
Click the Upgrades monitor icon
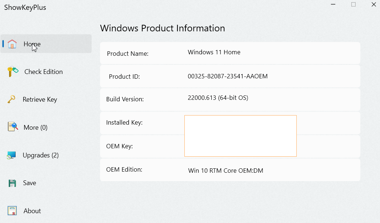[x=11, y=155]
